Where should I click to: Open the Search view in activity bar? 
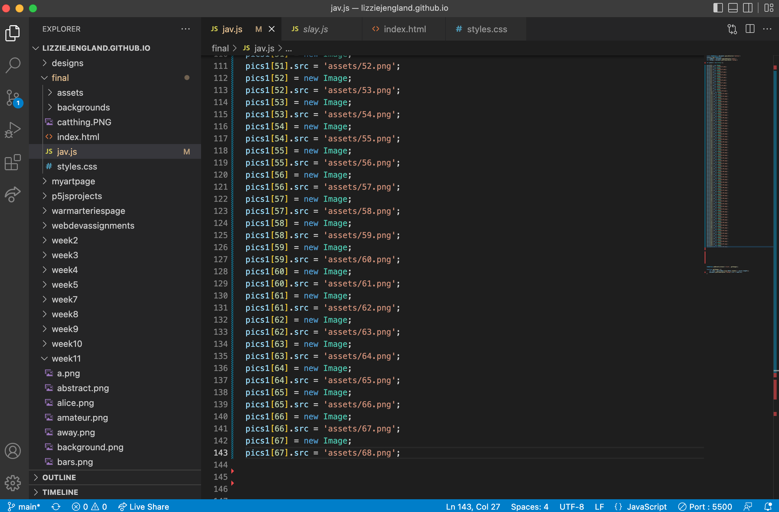click(13, 65)
